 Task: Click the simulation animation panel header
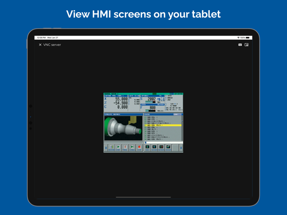(x=123, y=114)
